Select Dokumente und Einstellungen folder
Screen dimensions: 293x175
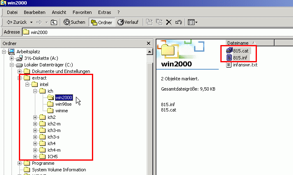click(x=61, y=71)
